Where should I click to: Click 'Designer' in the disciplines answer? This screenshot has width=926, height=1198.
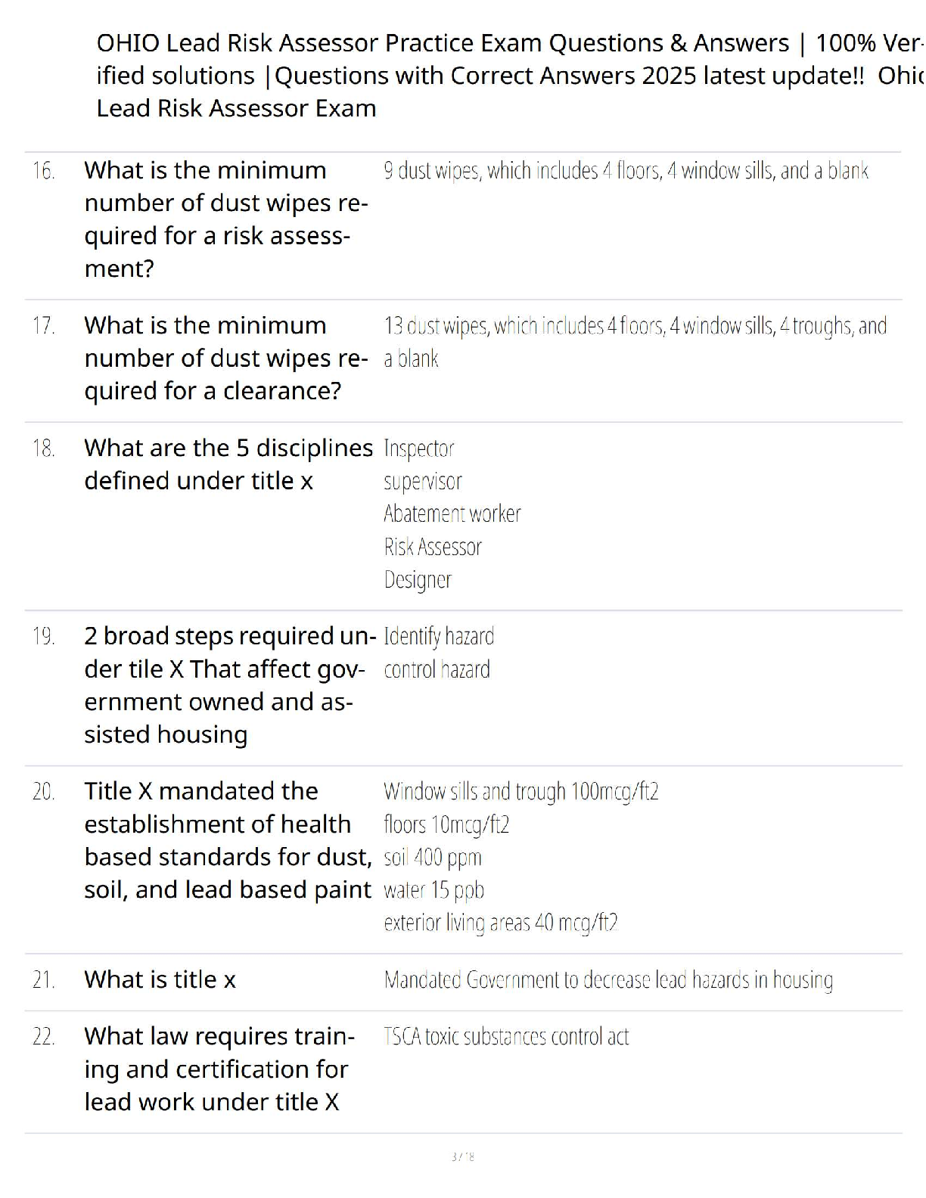pos(418,580)
